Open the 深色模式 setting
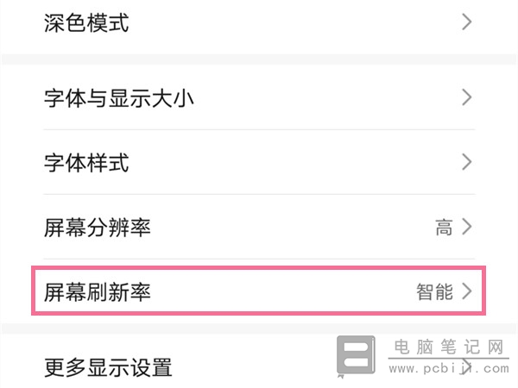The image size is (518, 388). tap(259, 23)
